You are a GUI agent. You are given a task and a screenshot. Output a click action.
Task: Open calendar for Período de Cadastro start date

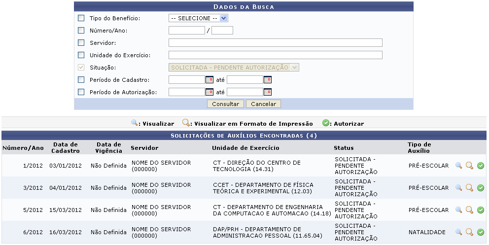pos(209,79)
